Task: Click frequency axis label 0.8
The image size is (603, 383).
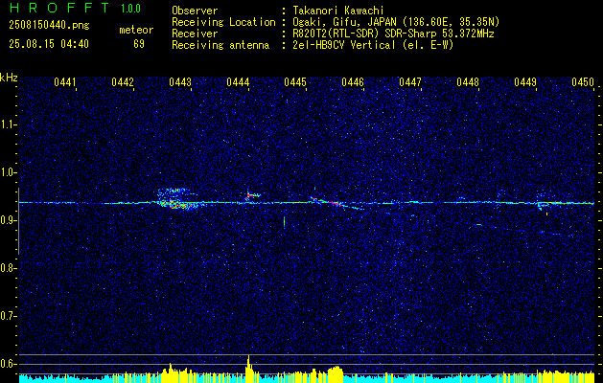Action: pos(8,268)
